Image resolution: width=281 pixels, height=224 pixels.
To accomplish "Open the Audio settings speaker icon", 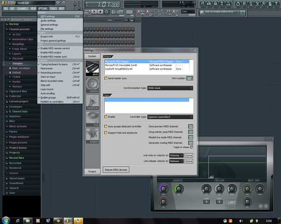I will click(92, 85).
